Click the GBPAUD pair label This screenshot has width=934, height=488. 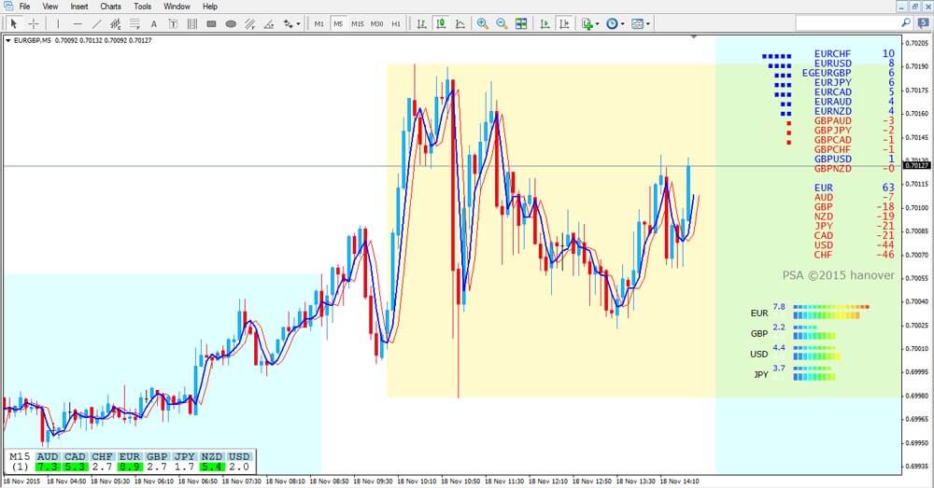[833, 120]
